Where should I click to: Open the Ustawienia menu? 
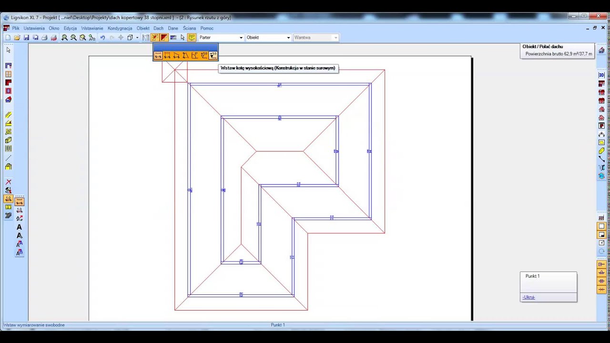(34, 28)
